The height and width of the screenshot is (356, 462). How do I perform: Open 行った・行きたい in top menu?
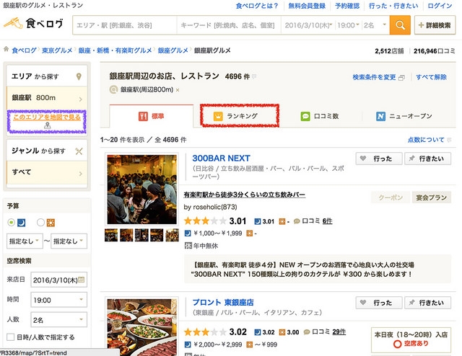393,6
